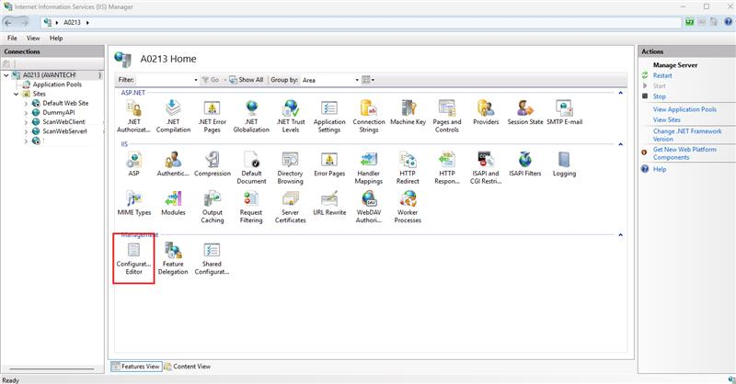Expand ScanWebClient site node

point(26,122)
